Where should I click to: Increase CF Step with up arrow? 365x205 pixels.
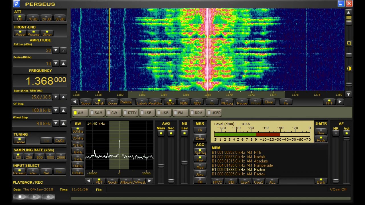(x=63, y=110)
